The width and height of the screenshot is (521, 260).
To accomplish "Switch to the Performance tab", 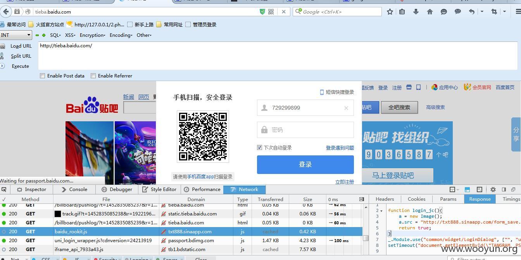I will coord(202,189).
